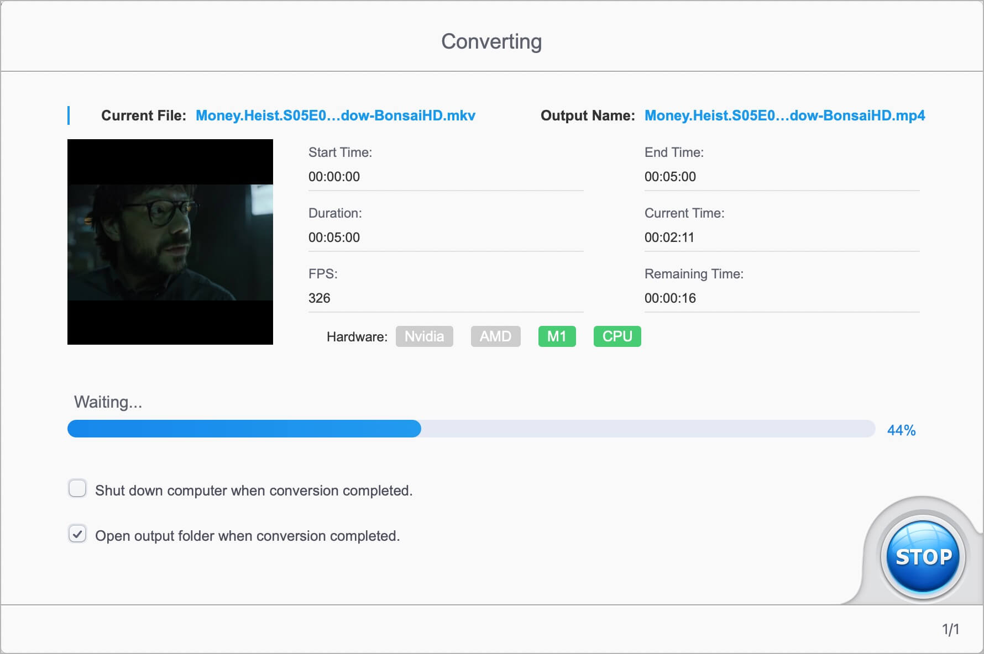The height and width of the screenshot is (654, 984).
Task: Click the FPS value 326
Action: click(320, 298)
